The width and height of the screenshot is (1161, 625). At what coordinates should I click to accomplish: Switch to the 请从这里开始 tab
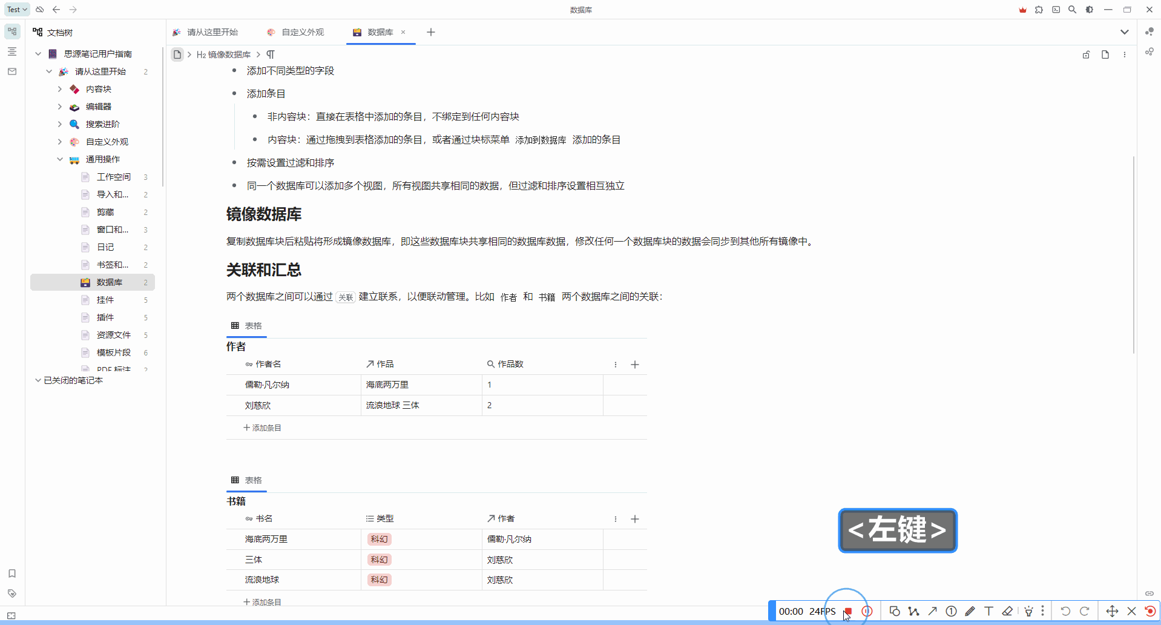pos(212,32)
